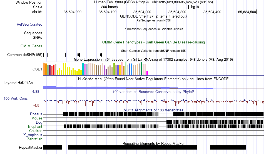Image resolution: width=264 pixels, height=154 pixels.
Task: Open the GSE1 gene expression label
Action: pos(37,69)
